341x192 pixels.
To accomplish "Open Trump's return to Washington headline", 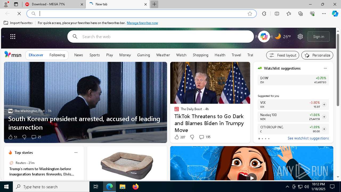I will (42, 171).
